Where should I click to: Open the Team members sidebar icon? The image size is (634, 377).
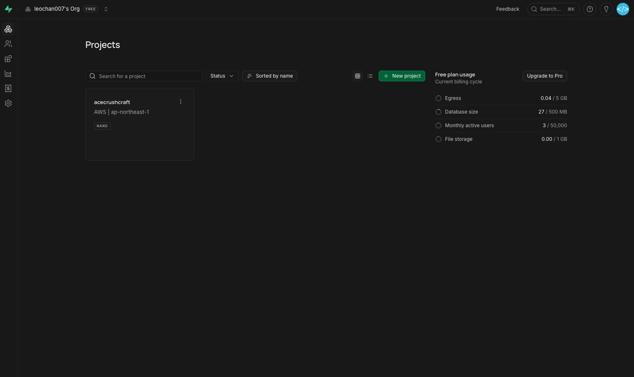click(x=8, y=44)
